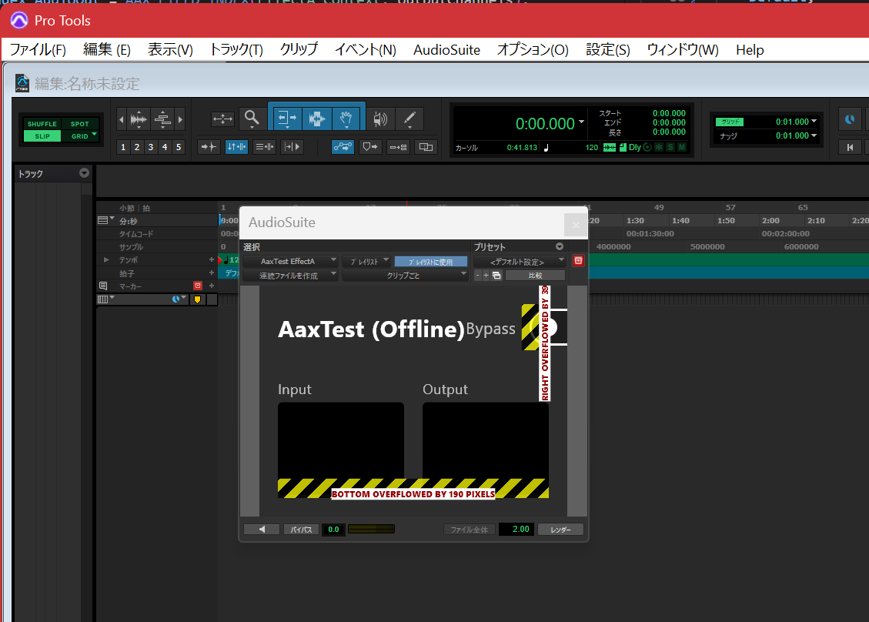Select the Grabber hand tool
Viewport: 869px width, 622px height.
click(x=346, y=118)
